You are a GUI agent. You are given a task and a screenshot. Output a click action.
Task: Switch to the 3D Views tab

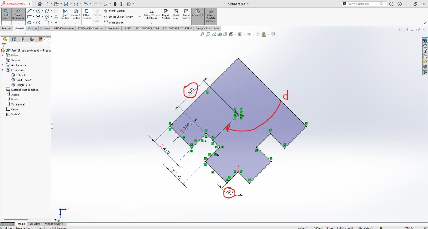point(35,224)
